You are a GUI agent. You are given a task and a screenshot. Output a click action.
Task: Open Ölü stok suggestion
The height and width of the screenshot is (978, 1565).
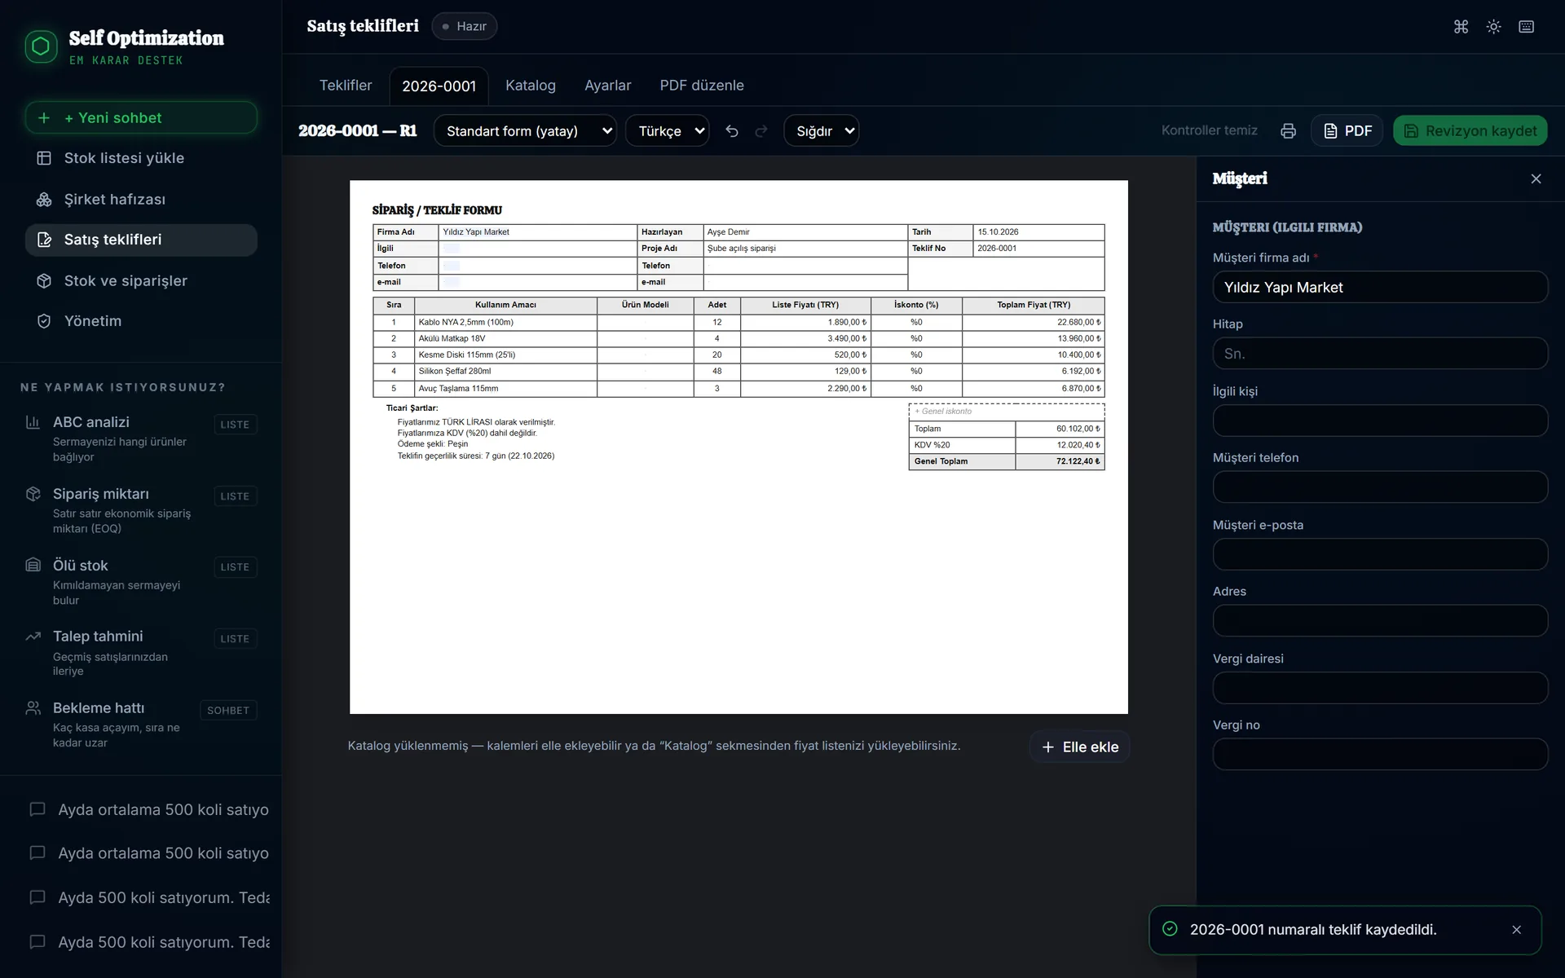[x=140, y=582]
